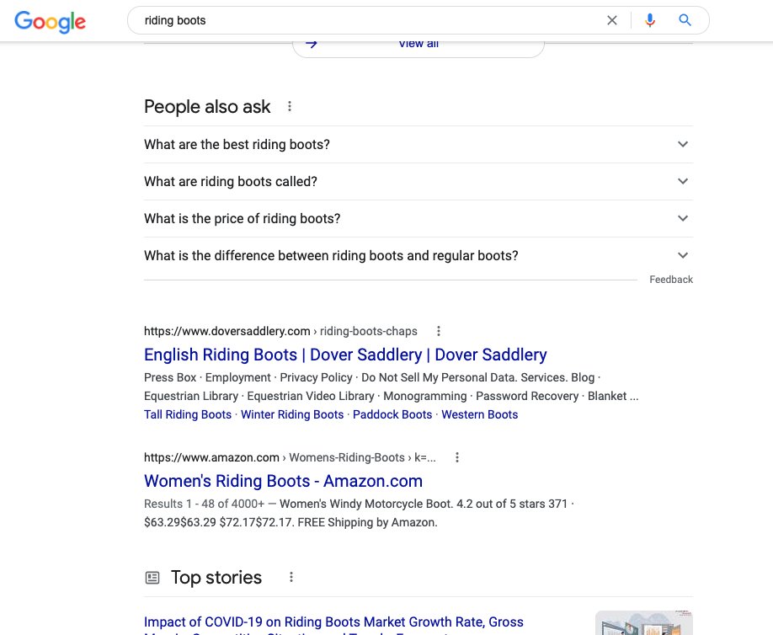Click the amazon.com URL breadcrumb
The height and width of the screenshot is (635, 773).
click(290, 457)
